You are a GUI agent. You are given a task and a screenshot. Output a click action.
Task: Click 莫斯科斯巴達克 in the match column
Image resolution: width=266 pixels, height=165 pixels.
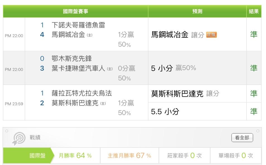click(75, 103)
